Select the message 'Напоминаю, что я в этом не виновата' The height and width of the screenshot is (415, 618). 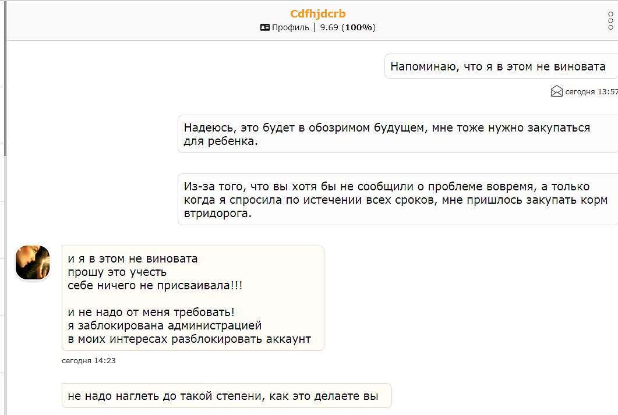pos(497,66)
